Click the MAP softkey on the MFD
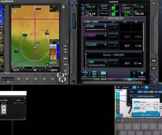Screen dimensions: 162x135 click(x=35, y=70)
